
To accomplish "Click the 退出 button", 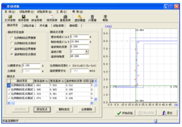I will click(167, 113).
